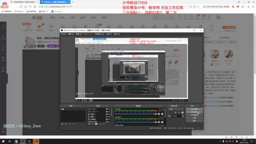Hide the 文本 (GDI+) 2 source

(107, 112)
